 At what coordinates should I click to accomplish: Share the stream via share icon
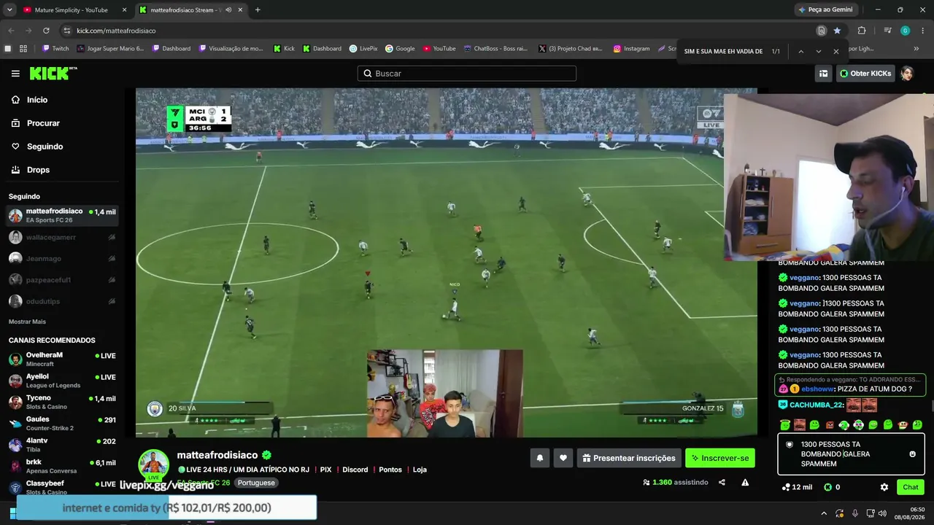[x=722, y=482]
